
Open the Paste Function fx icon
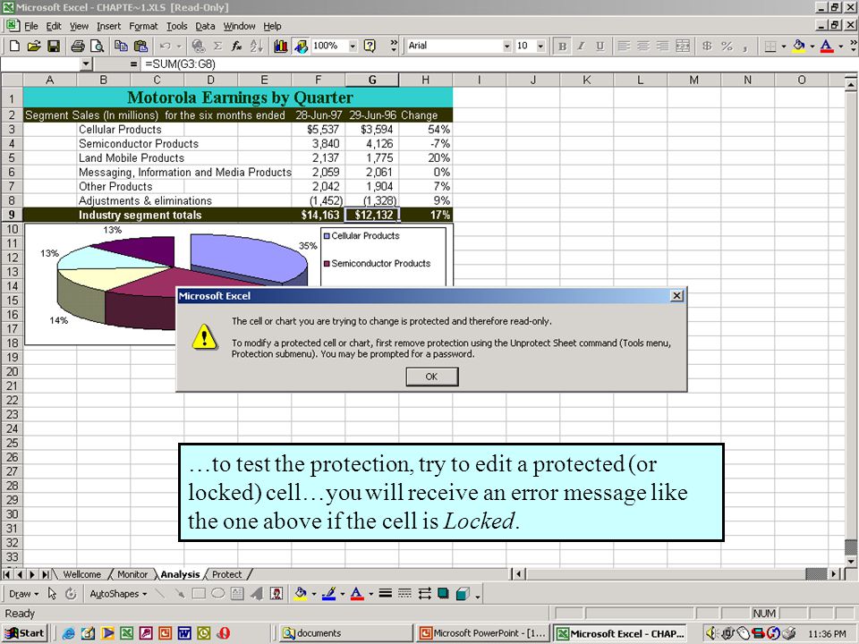pos(236,46)
